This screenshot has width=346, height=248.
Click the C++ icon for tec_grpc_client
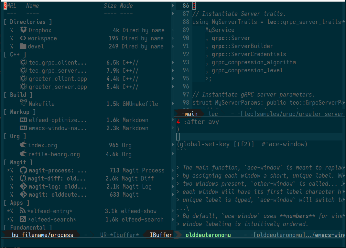(x=23, y=62)
